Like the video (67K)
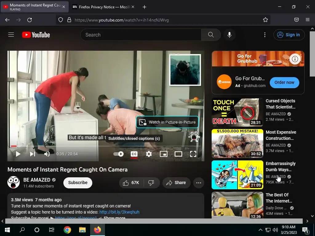 (131, 183)
